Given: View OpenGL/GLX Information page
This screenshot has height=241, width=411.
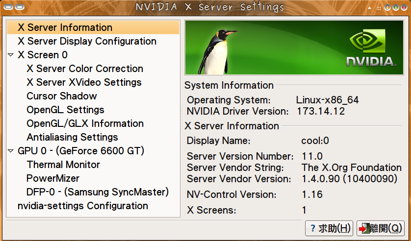Looking at the screenshot, I should coord(85,123).
